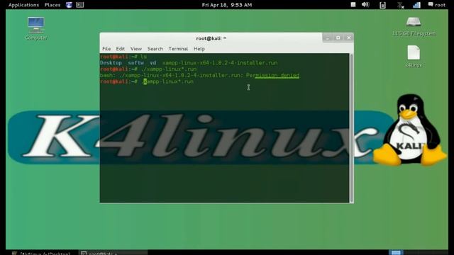Open the terminal Help menu
This screenshot has width=454, height=255.
click(x=199, y=49)
